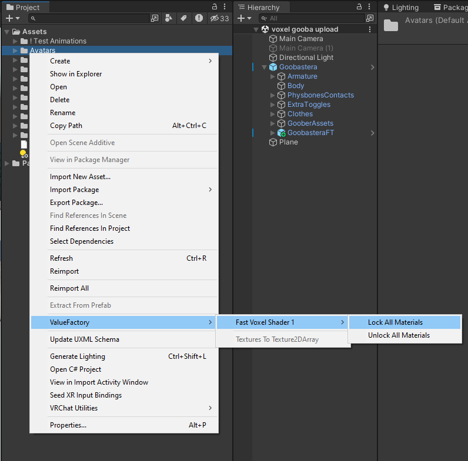This screenshot has height=461, width=468.
Task: Select Lock All Materials menu item
Action: click(395, 322)
